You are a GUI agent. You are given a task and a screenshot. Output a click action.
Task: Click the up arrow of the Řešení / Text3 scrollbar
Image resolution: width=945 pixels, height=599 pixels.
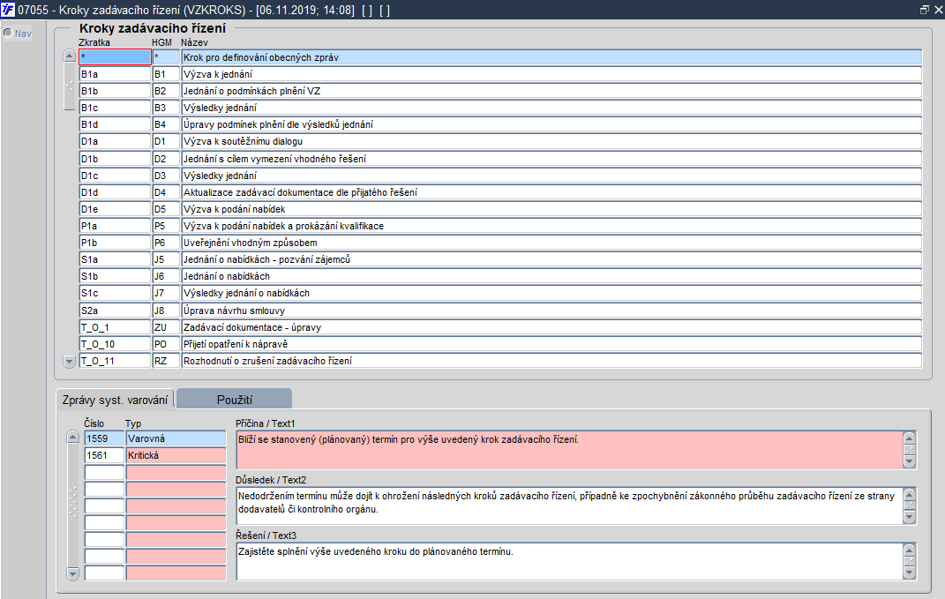(x=910, y=550)
